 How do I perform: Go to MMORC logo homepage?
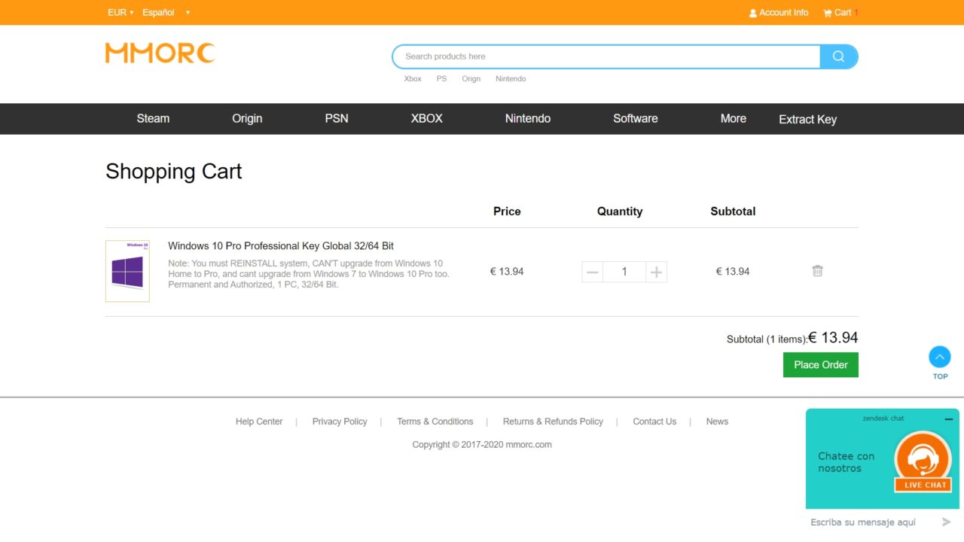point(160,53)
